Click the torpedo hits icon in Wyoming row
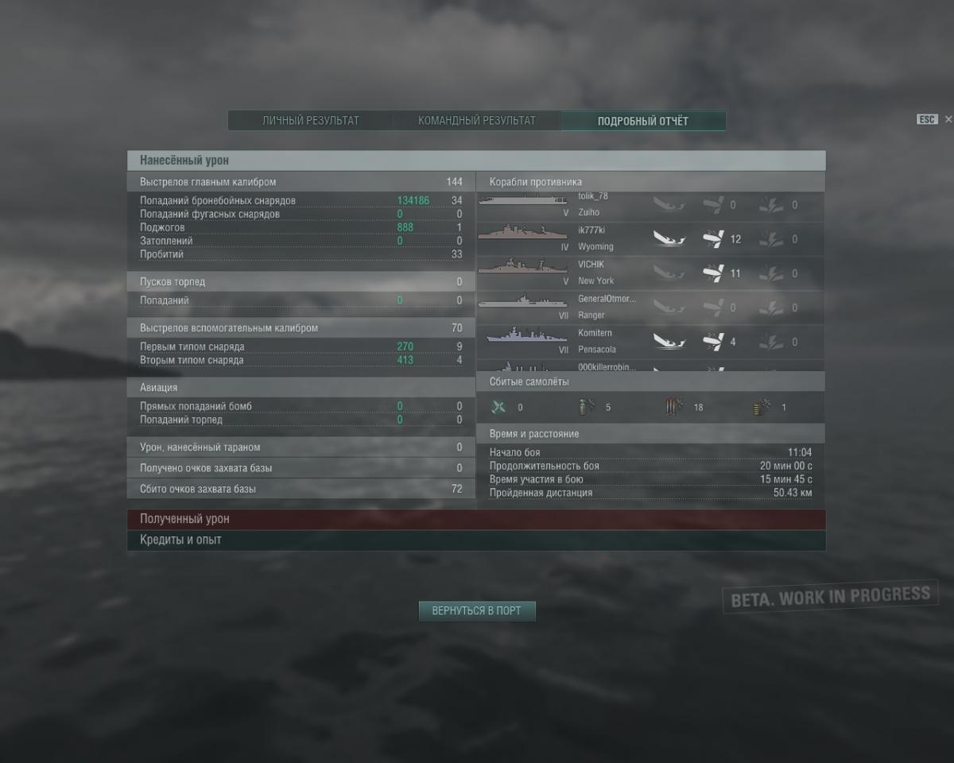 click(x=770, y=238)
